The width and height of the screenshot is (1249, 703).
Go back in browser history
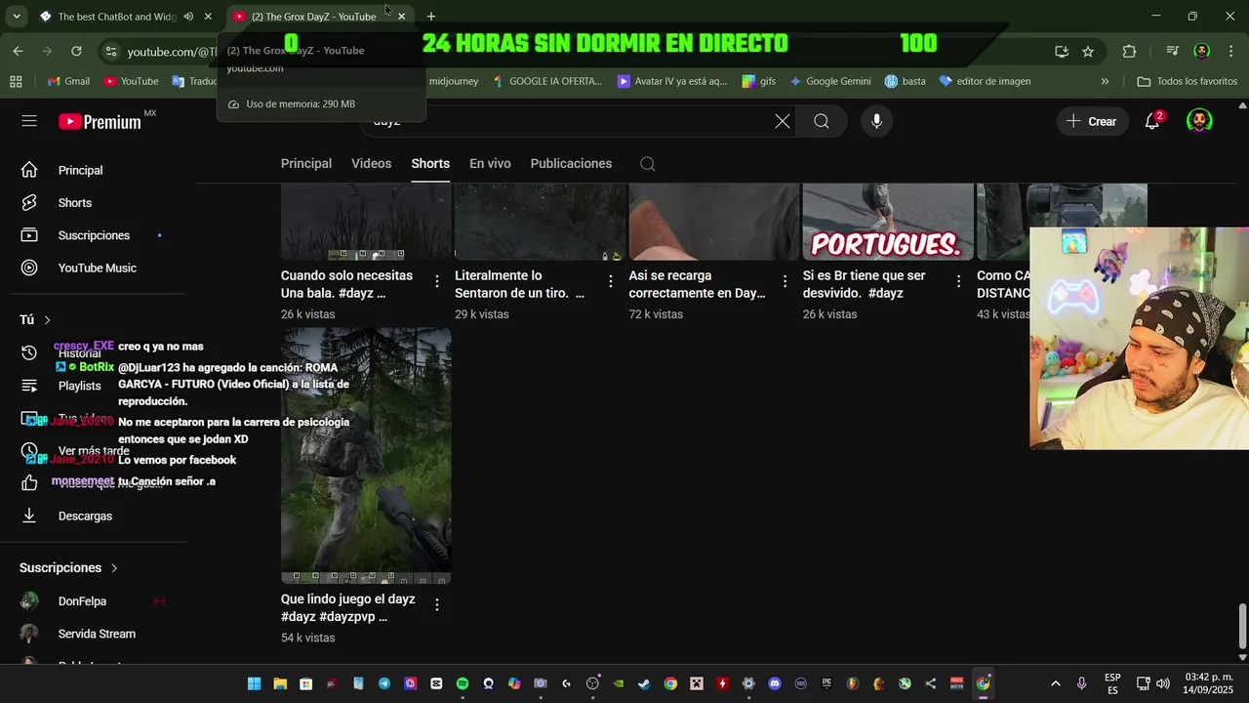(18, 51)
